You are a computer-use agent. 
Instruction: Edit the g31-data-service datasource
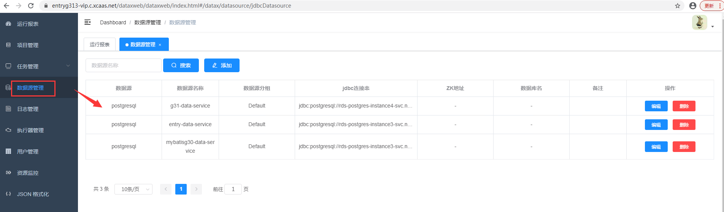point(656,106)
